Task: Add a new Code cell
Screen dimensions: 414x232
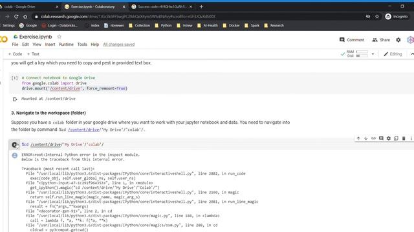Action: (x=15, y=54)
